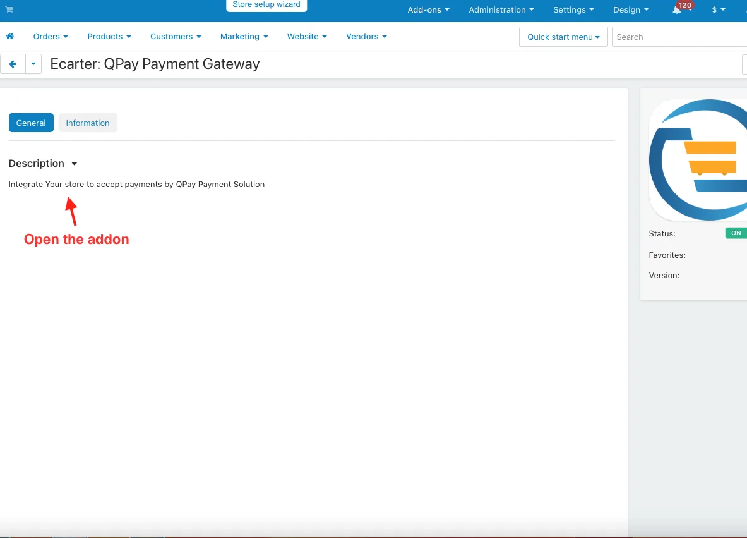This screenshot has width=747, height=538.
Task: Focus the Search input field
Action: click(x=679, y=37)
